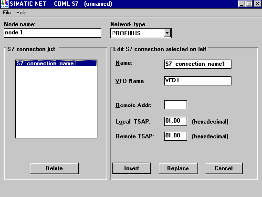Image resolution: width=262 pixels, height=197 pixels.
Task: Cancel editing the S7 connection
Action: coord(224,168)
